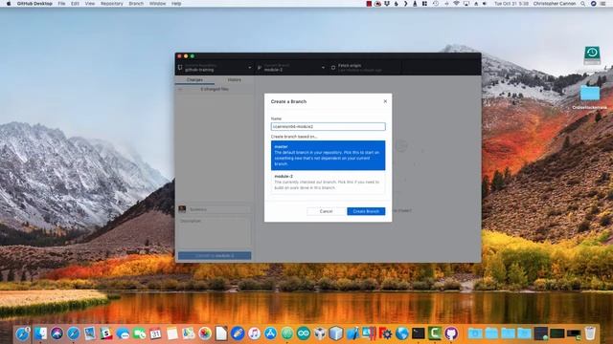The image size is (613, 344).
Task: Open Messages from the Dock
Action: [123, 333]
